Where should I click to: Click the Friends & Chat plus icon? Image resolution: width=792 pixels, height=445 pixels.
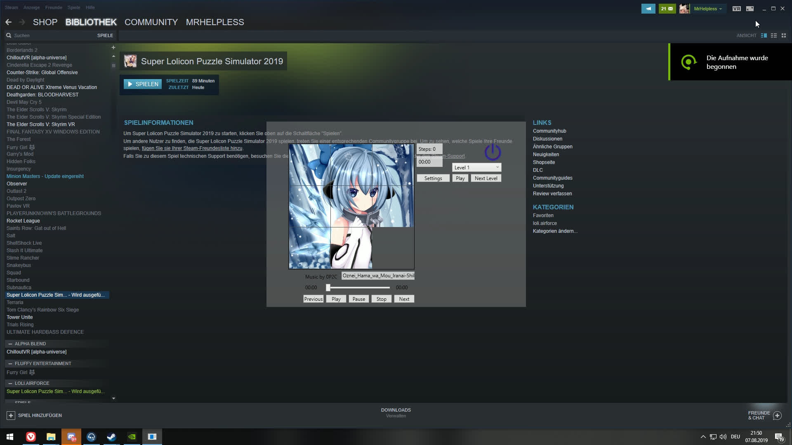click(777, 415)
